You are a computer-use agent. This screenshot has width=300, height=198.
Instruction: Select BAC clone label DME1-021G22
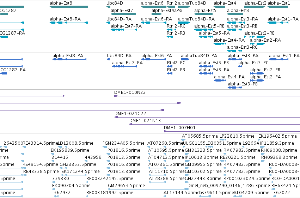coord(130,114)
